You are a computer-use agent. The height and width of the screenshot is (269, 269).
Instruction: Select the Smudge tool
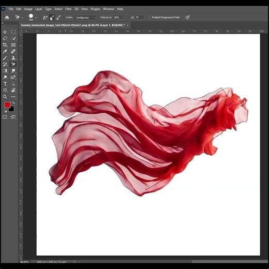click(x=13, y=71)
